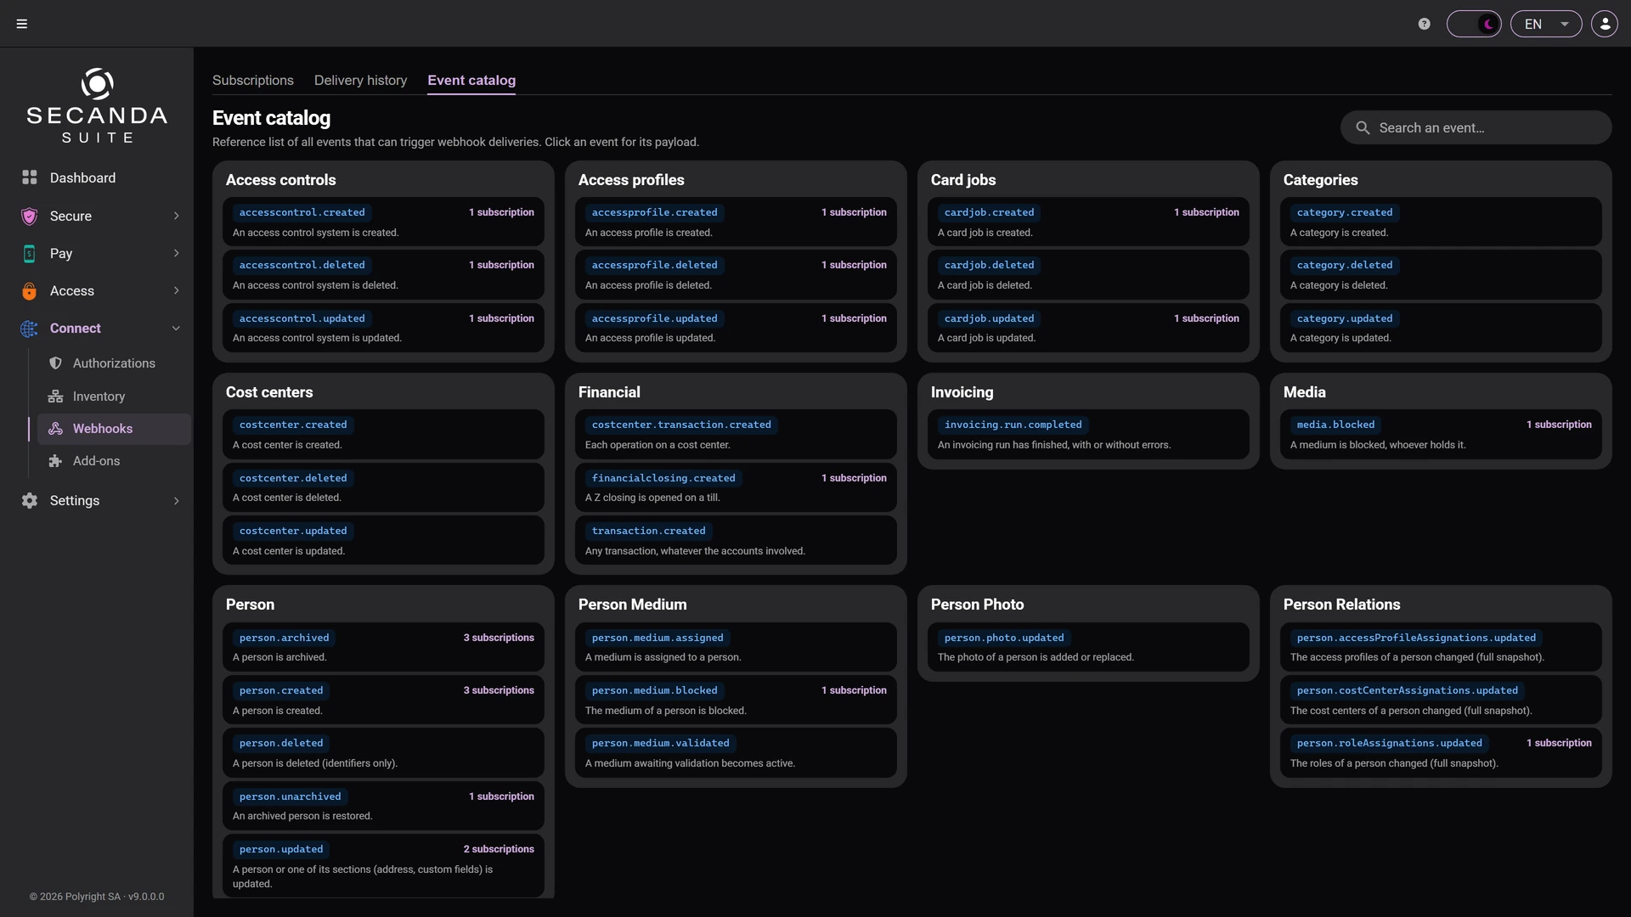Open the accessprofile.deleted event
1631x917 pixels.
coord(736,274)
